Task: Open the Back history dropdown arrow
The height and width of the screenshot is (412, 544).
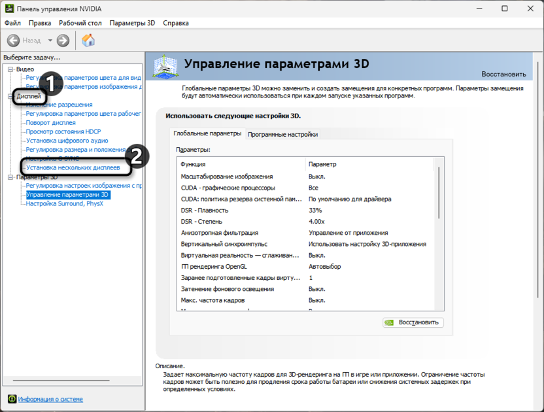Action: click(50, 41)
